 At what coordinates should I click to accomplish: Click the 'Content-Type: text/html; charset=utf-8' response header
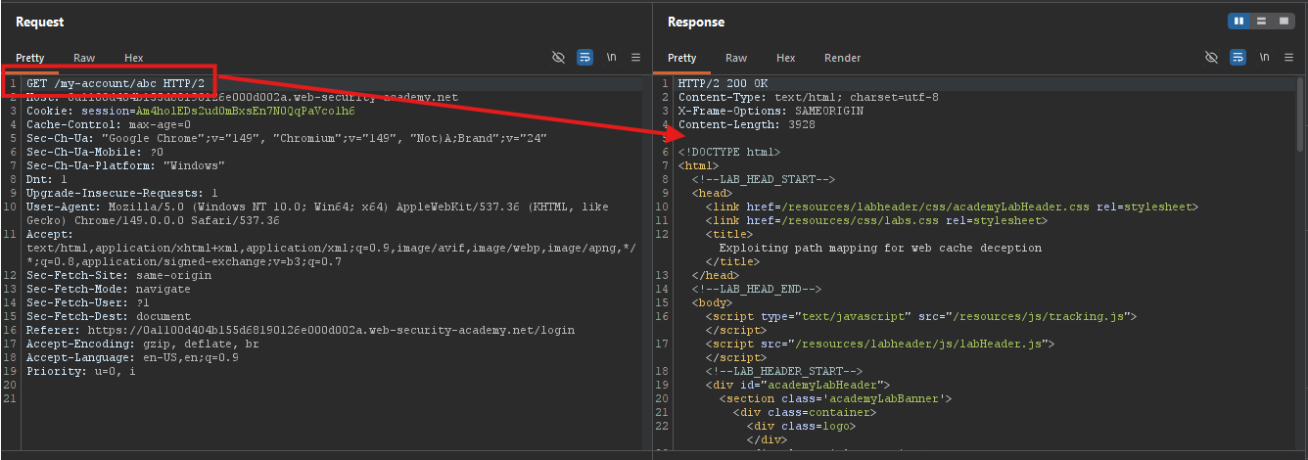point(808,98)
